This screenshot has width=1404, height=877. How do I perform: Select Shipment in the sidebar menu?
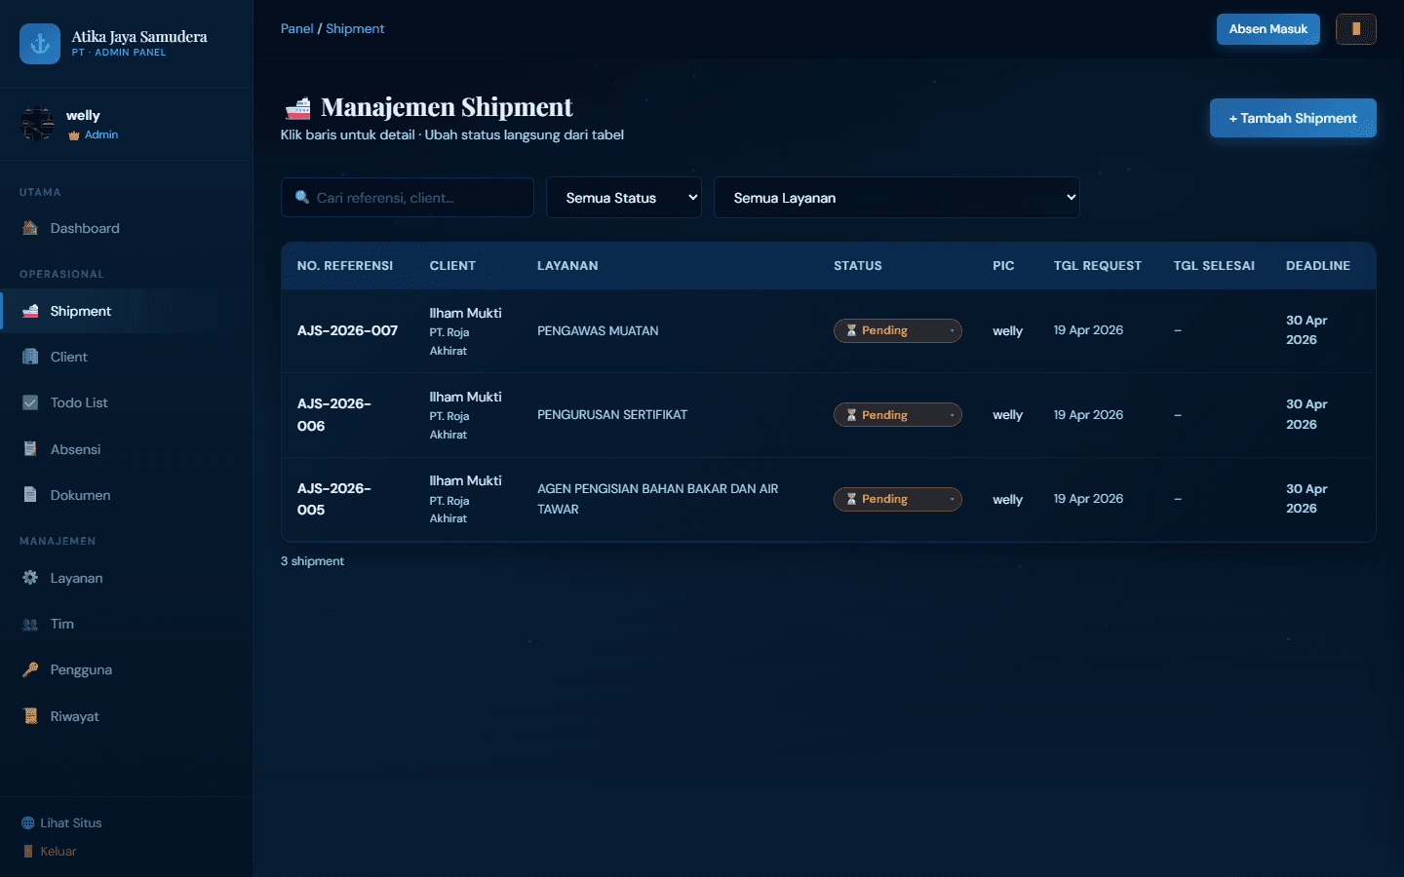[x=127, y=311]
